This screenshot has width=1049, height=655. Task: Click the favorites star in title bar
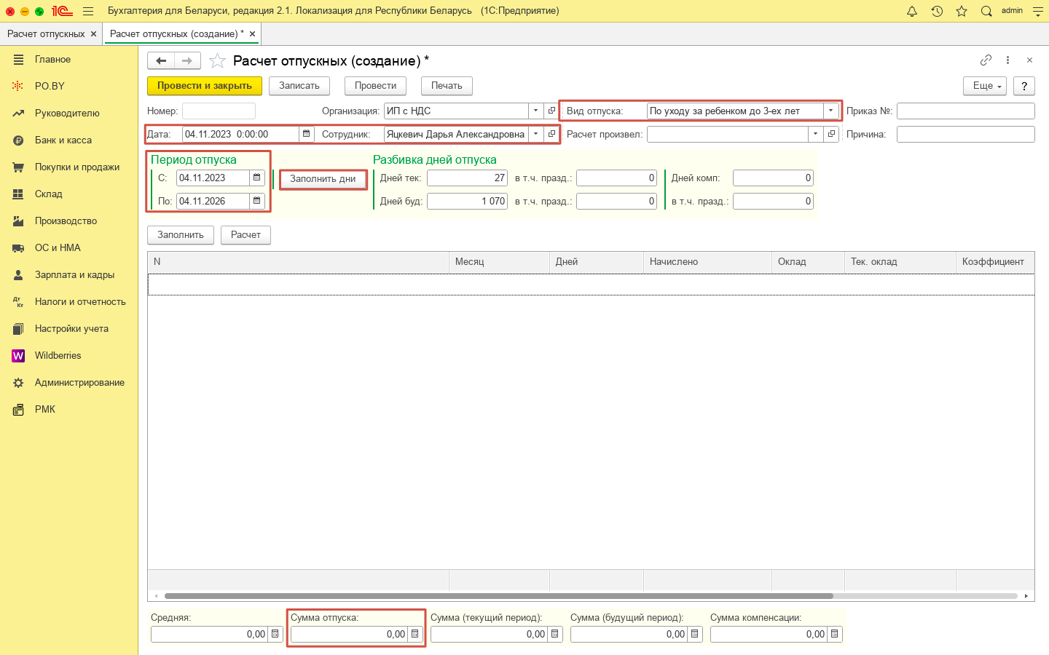[x=962, y=11]
